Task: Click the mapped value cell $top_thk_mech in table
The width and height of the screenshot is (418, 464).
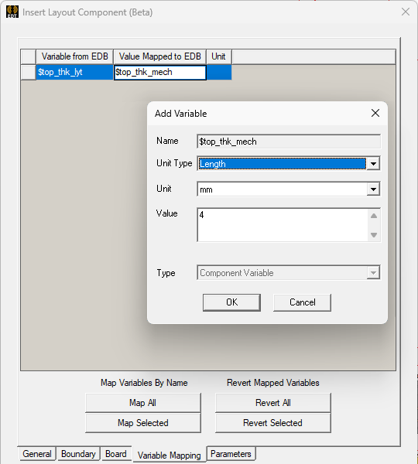Action: pos(160,72)
